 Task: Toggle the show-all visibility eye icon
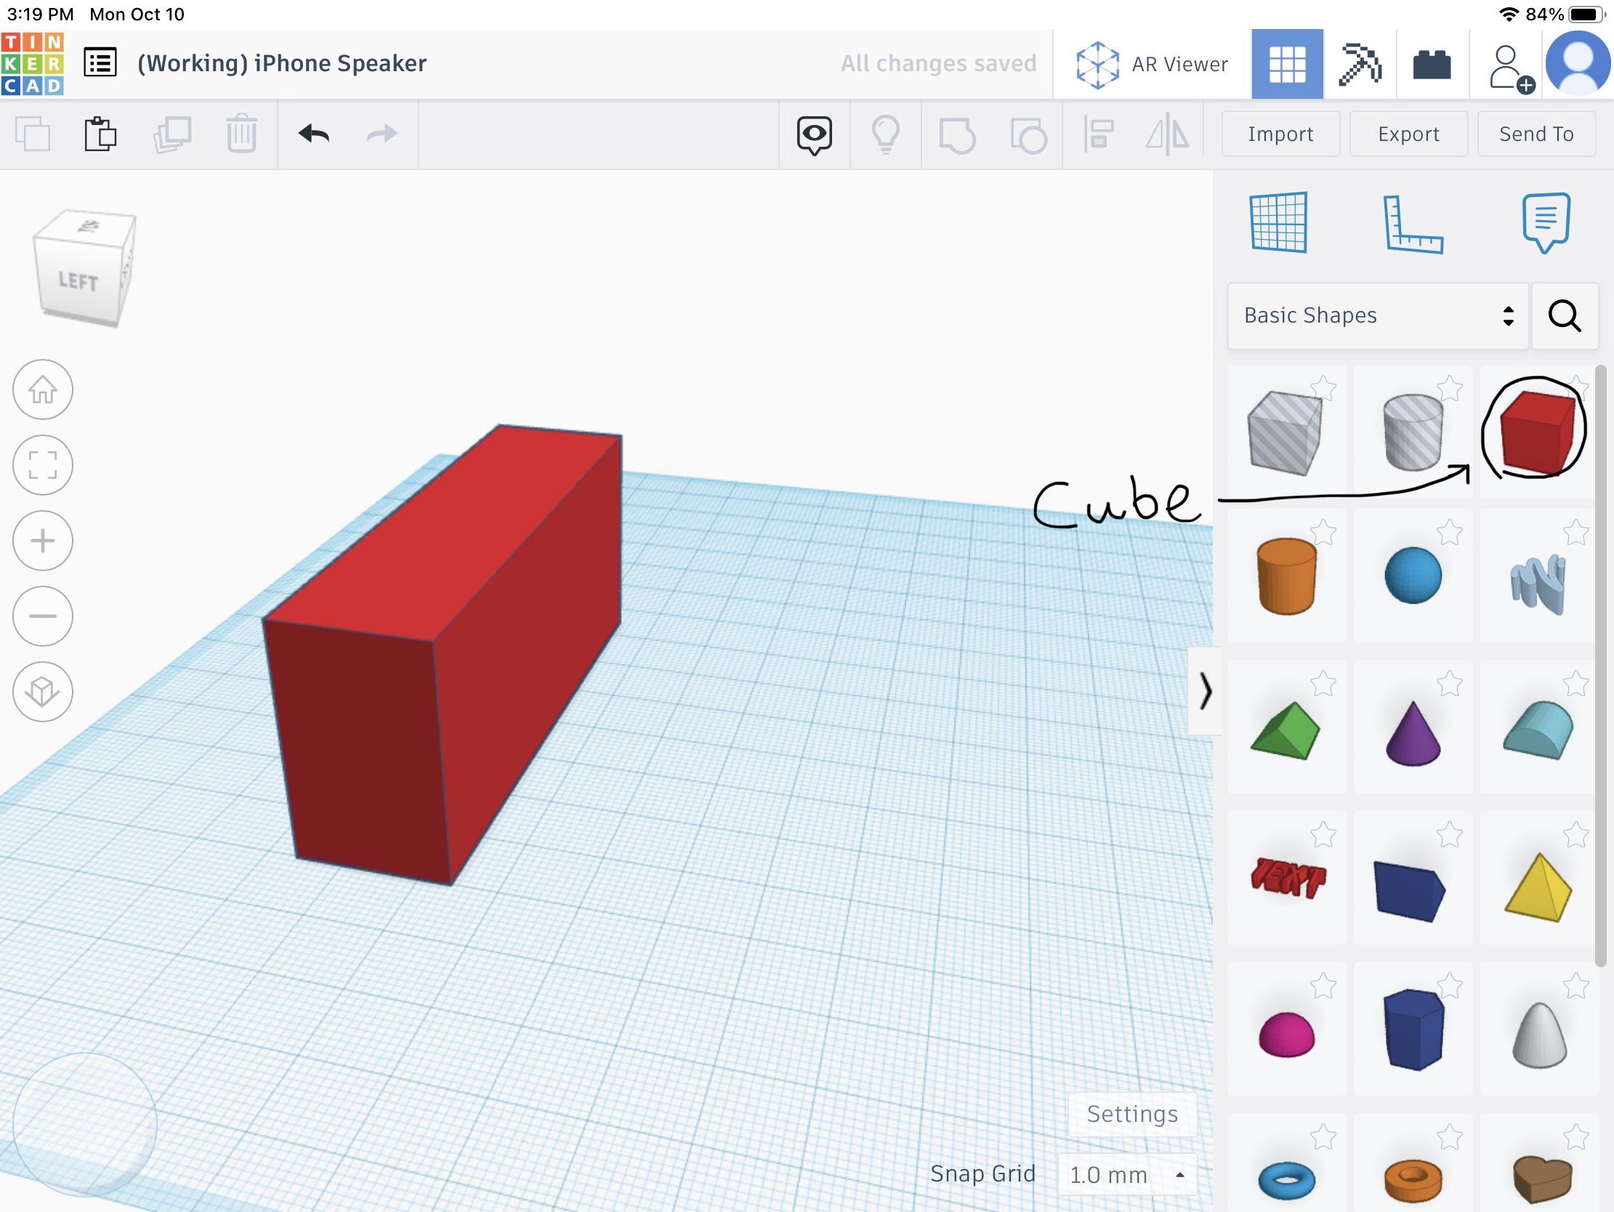[814, 134]
